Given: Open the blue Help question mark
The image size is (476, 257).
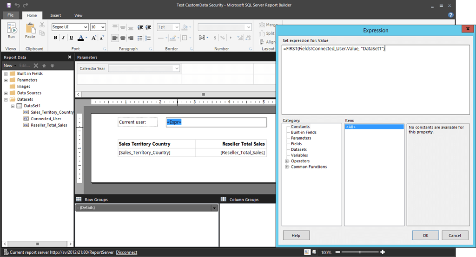Looking at the screenshot, I should pyautogui.click(x=450, y=15).
